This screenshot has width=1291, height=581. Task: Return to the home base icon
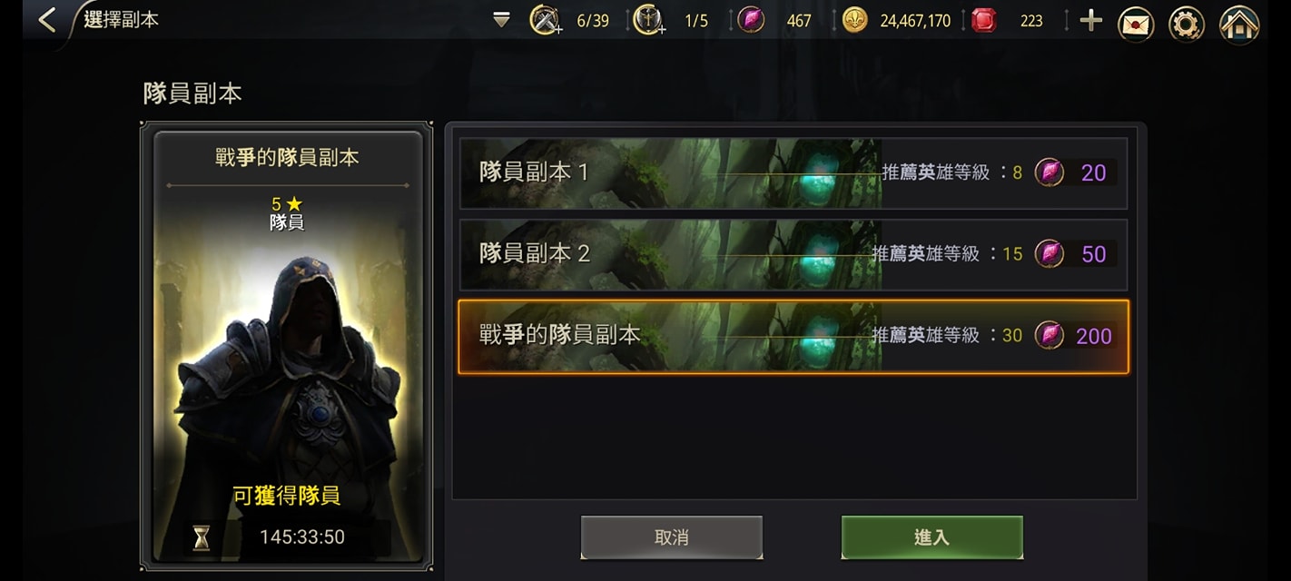(1239, 24)
